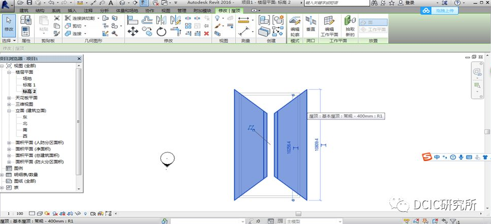
Task: Click the Cut scissors icon in 剪贴板
Action: [x=57, y=18]
